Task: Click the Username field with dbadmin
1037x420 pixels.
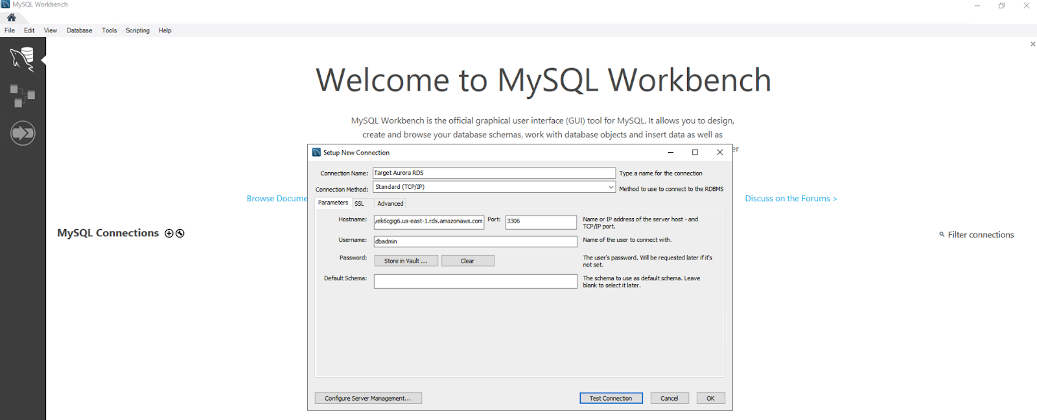Action: [475, 241]
